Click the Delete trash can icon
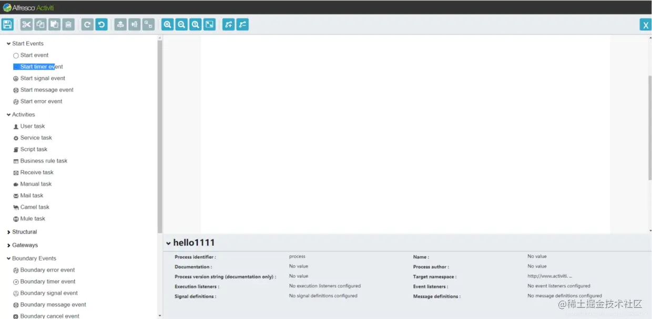The width and height of the screenshot is (652, 319). click(68, 24)
